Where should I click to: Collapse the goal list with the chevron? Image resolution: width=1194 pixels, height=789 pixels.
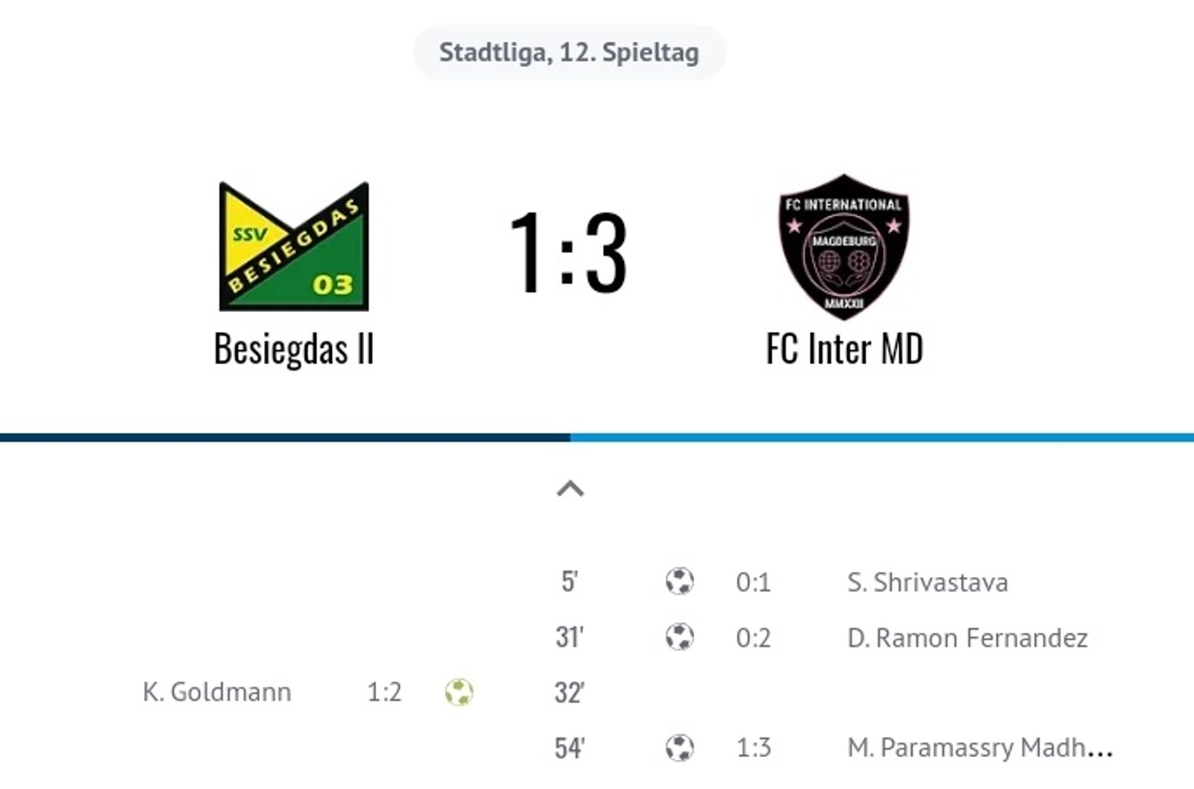(x=570, y=489)
